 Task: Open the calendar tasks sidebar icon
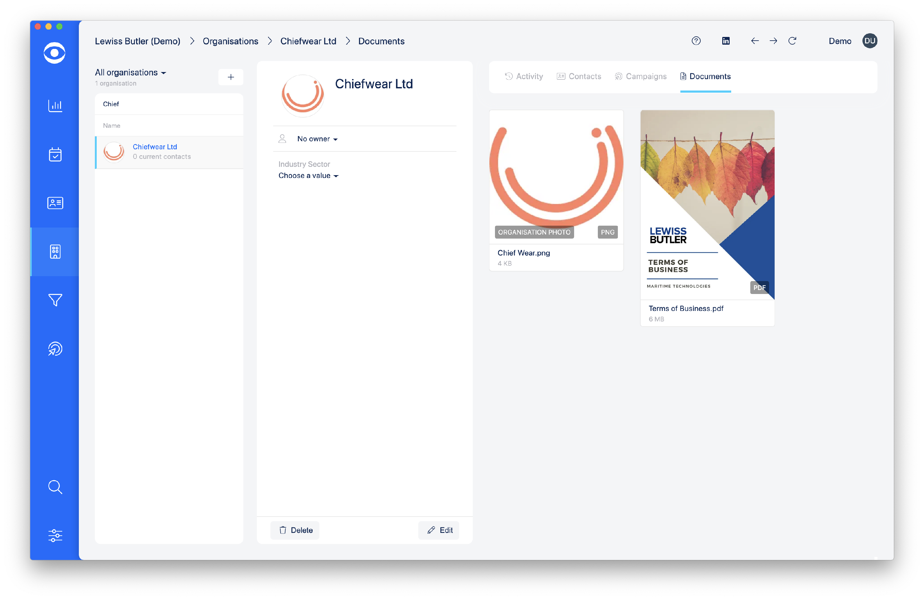coord(55,155)
